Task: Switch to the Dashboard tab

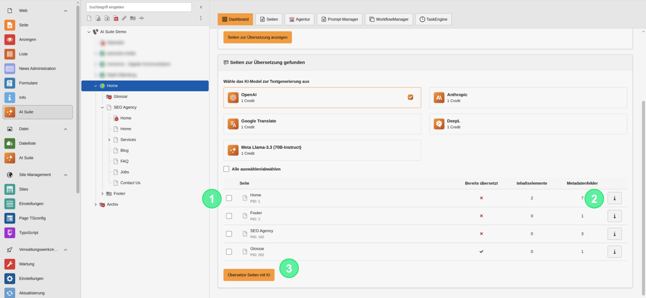Action: coord(235,19)
